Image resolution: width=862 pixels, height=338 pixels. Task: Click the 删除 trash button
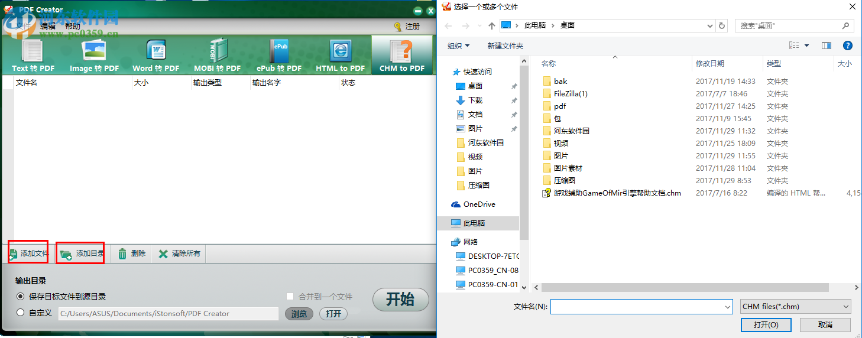click(131, 253)
